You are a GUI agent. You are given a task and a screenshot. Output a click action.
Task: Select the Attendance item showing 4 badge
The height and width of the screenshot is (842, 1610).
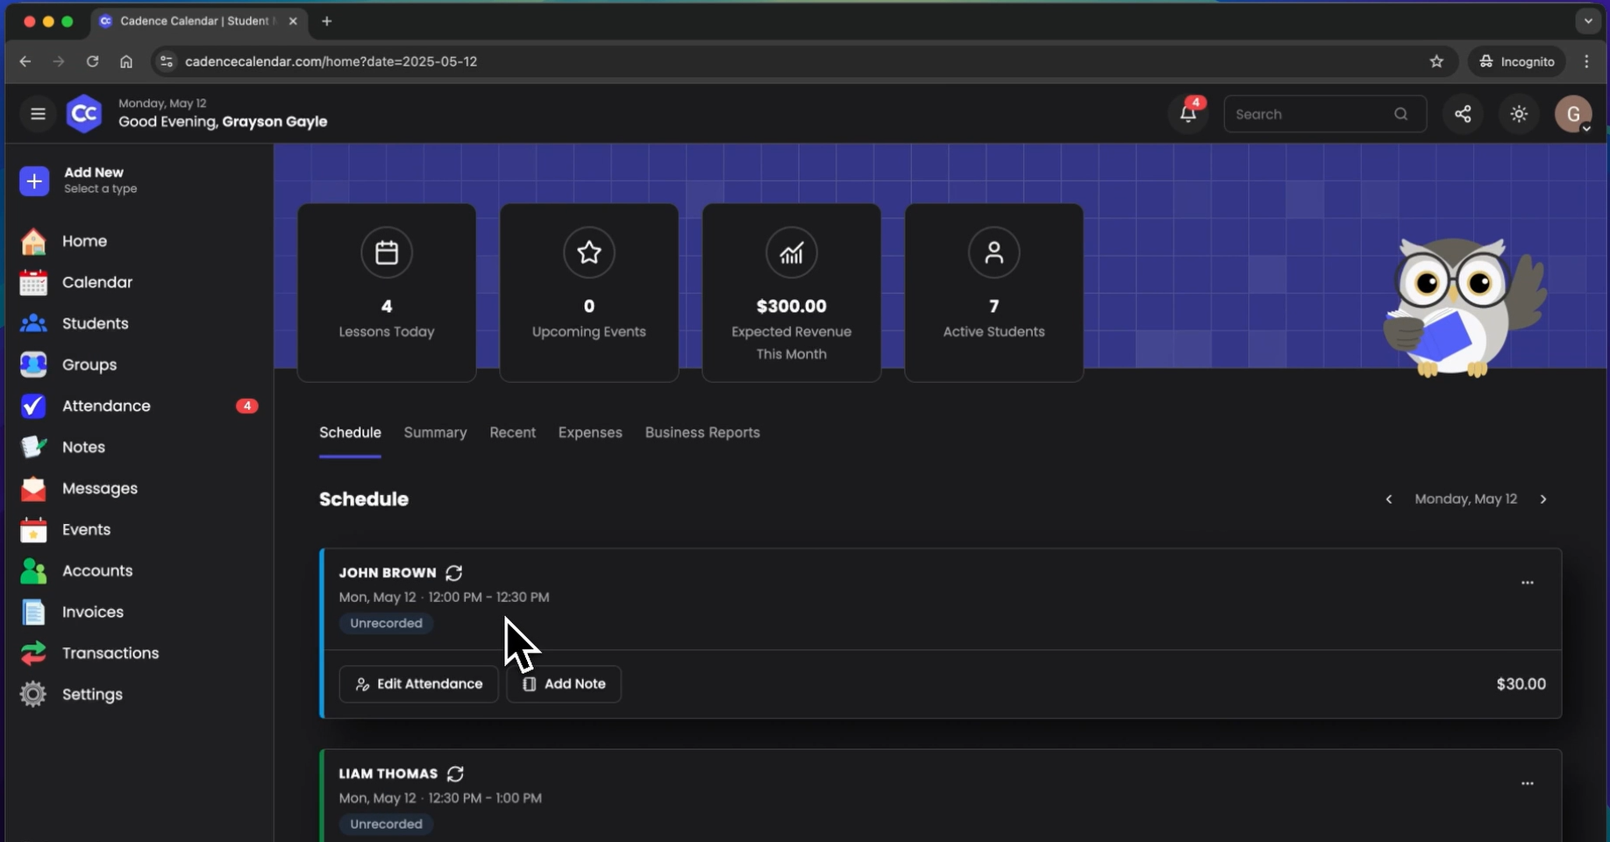point(105,407)
